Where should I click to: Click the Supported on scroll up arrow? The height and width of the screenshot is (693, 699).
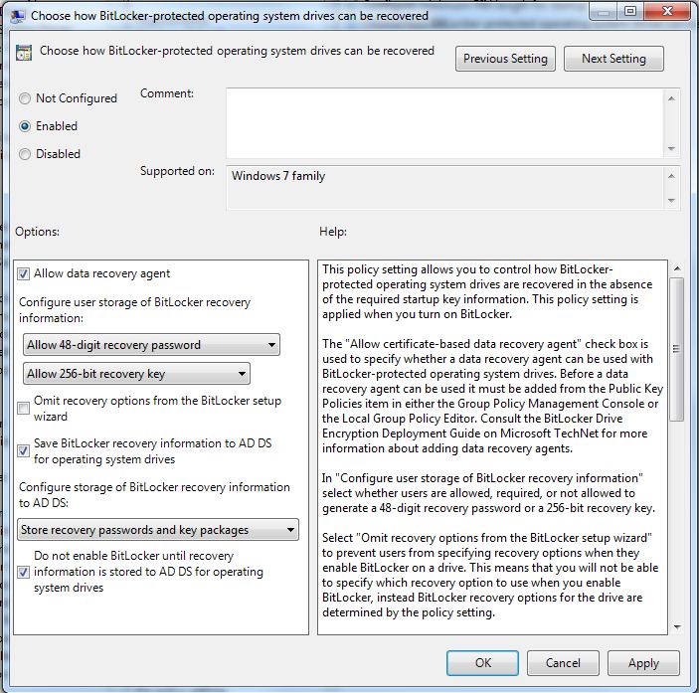[671, 176]
